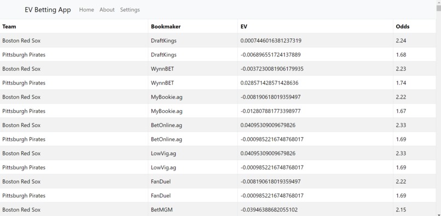Select EV value -0.0037230081906179935
The height and width of the screenshot is (216, 441).
pyautogui.click(x=272, y=69)
